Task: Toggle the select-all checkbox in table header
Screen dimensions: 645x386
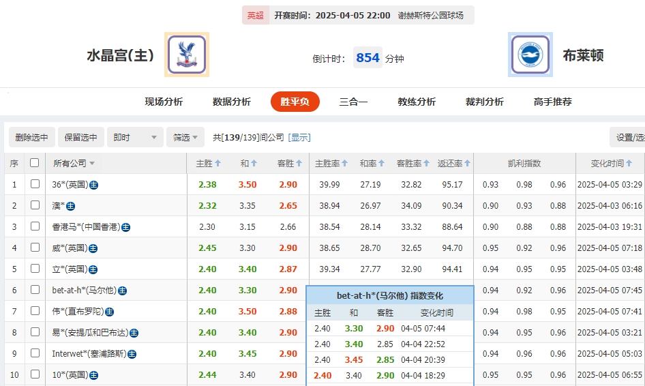Action: (35, 163)
